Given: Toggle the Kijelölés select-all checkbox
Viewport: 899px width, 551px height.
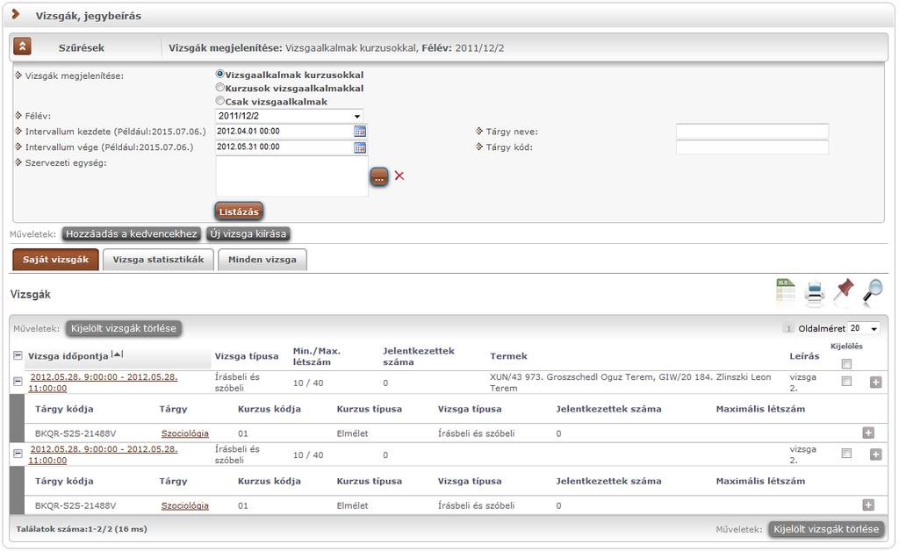Looking at the screenshot, I should 846,364.
